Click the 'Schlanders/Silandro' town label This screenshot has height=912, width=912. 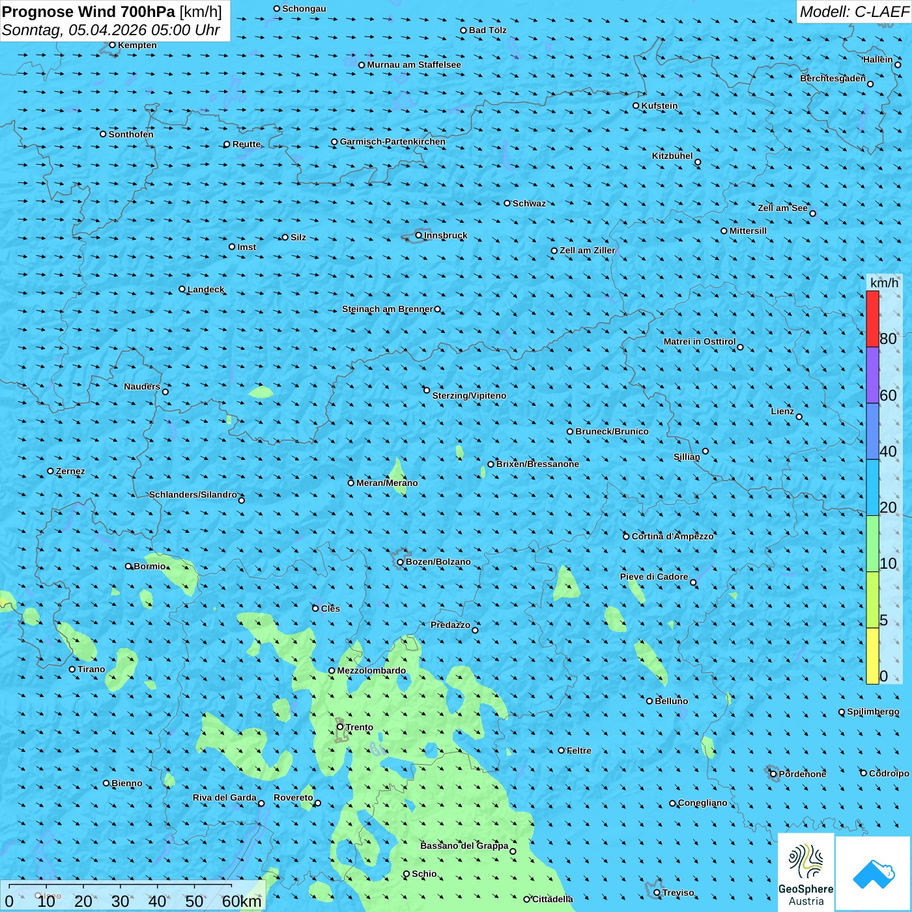click(193, 494)
